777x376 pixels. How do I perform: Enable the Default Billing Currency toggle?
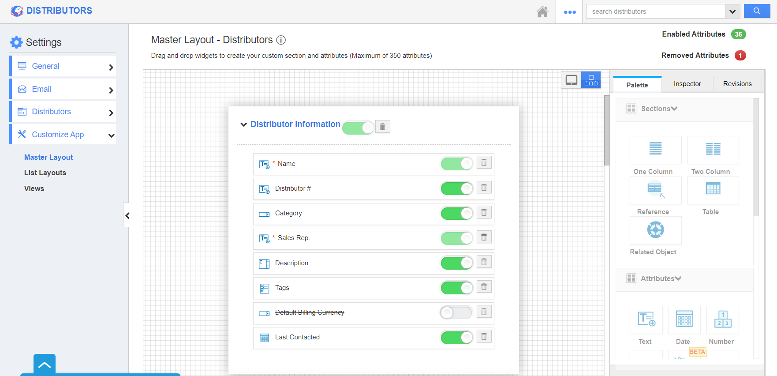(456, 312)
